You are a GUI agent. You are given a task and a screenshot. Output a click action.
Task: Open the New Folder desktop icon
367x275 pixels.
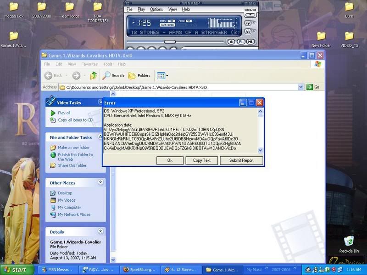coord(321,39)
